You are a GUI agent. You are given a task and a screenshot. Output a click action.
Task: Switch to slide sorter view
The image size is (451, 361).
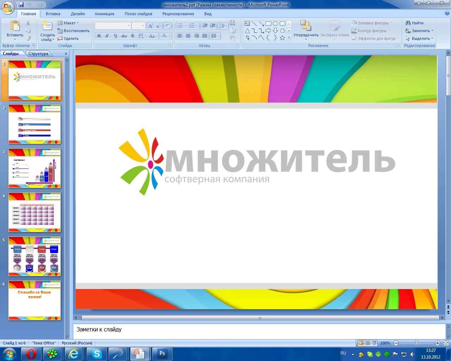click(x=367, y=343)
